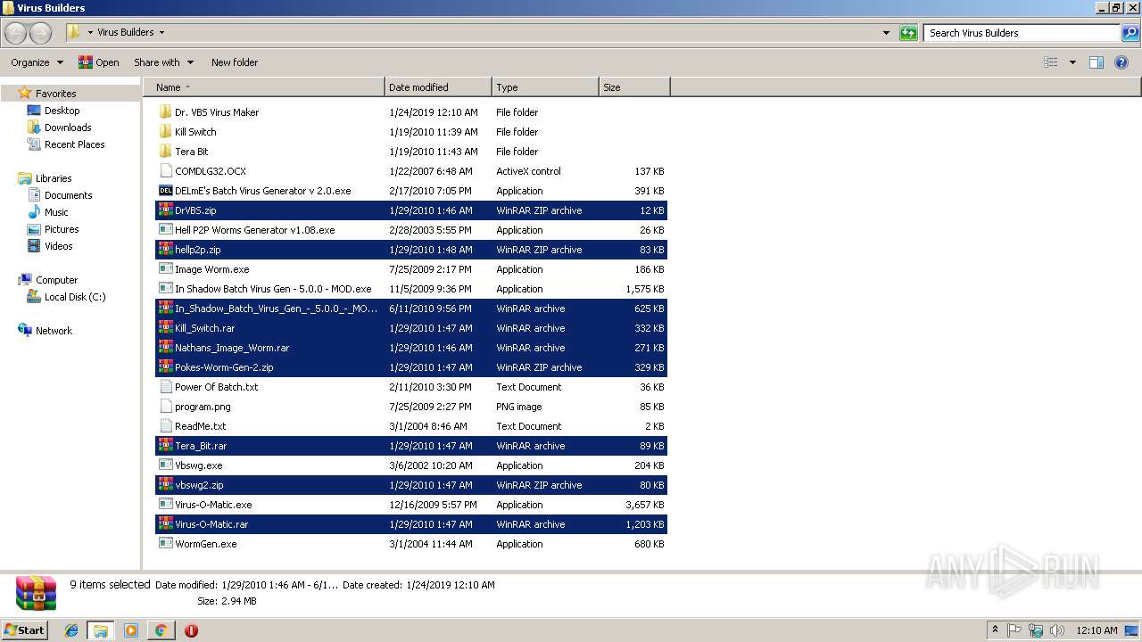Sort by the Type column header
The image size is (1142, 642).
point(545,87)
